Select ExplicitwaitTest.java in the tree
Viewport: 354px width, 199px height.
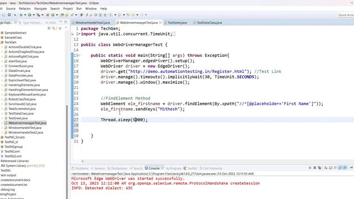(x=22, y=80)
